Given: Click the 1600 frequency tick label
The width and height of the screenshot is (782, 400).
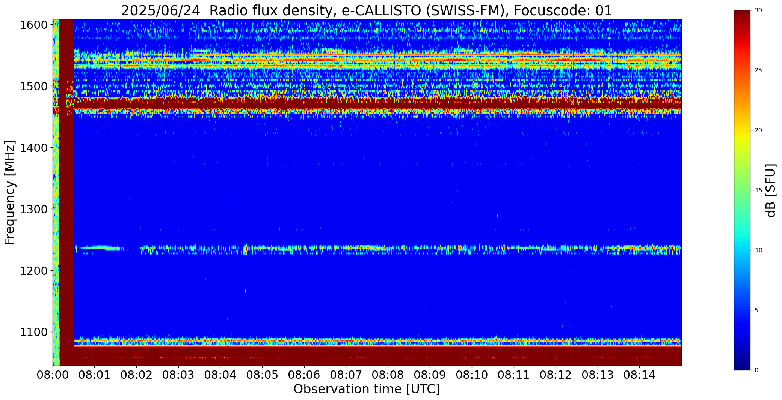Looking at the screenshot, I should tap(34, 25).
